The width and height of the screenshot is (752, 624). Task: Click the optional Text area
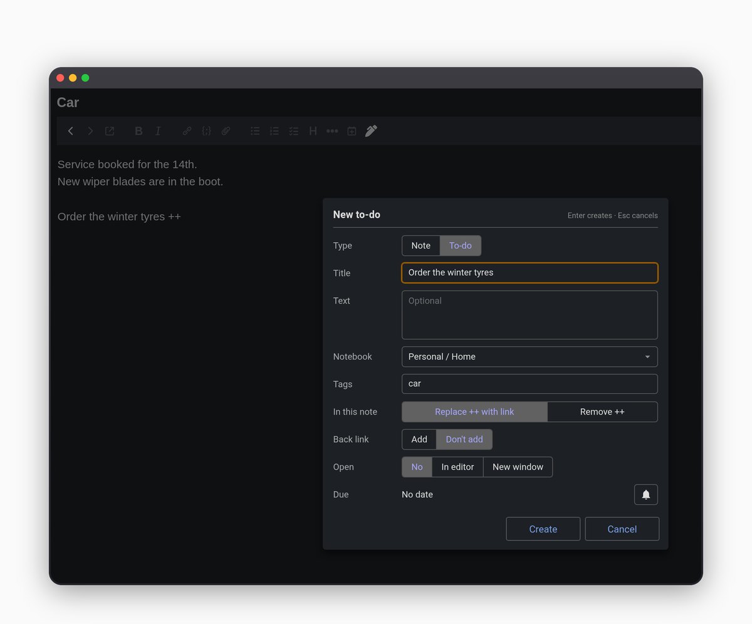click(x=530, y=315)
